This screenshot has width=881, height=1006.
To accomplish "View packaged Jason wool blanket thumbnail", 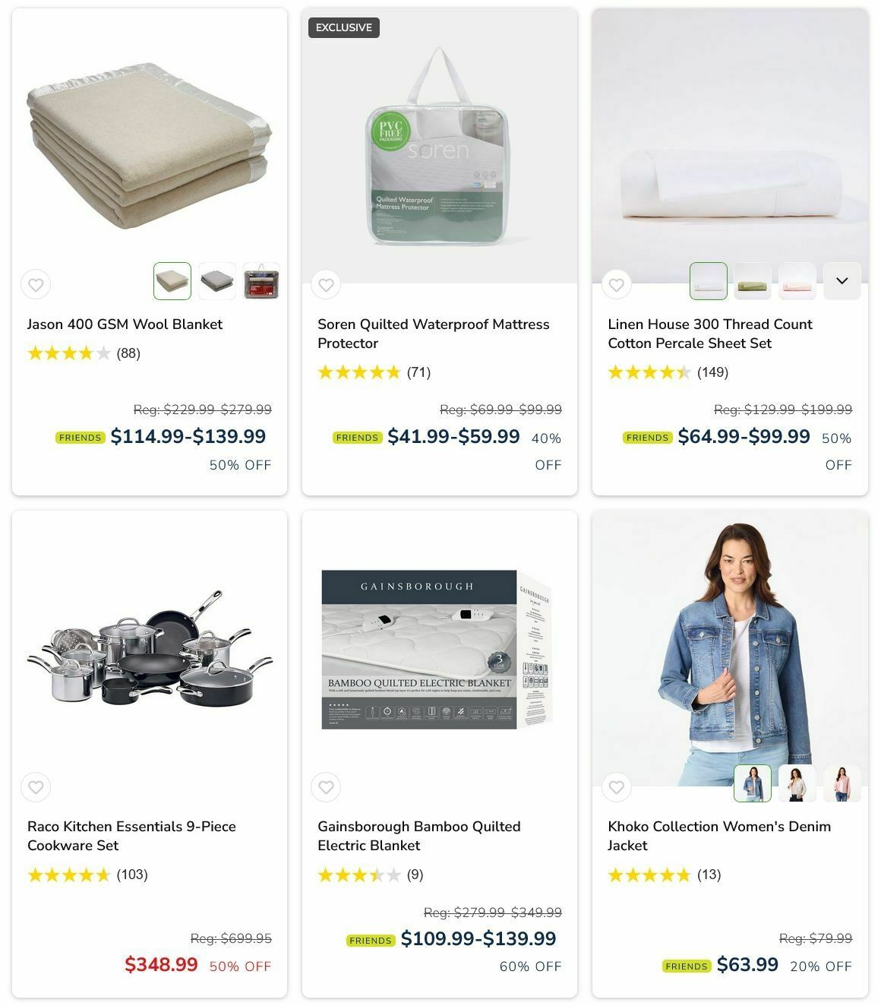I will tap(261, 281).
